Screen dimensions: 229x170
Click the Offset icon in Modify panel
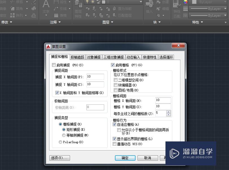pyautogui.click(x=34, y=15)
